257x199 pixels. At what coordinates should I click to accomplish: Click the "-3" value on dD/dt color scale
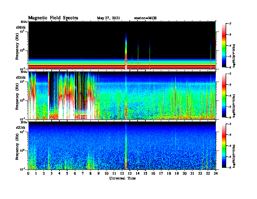230,85
